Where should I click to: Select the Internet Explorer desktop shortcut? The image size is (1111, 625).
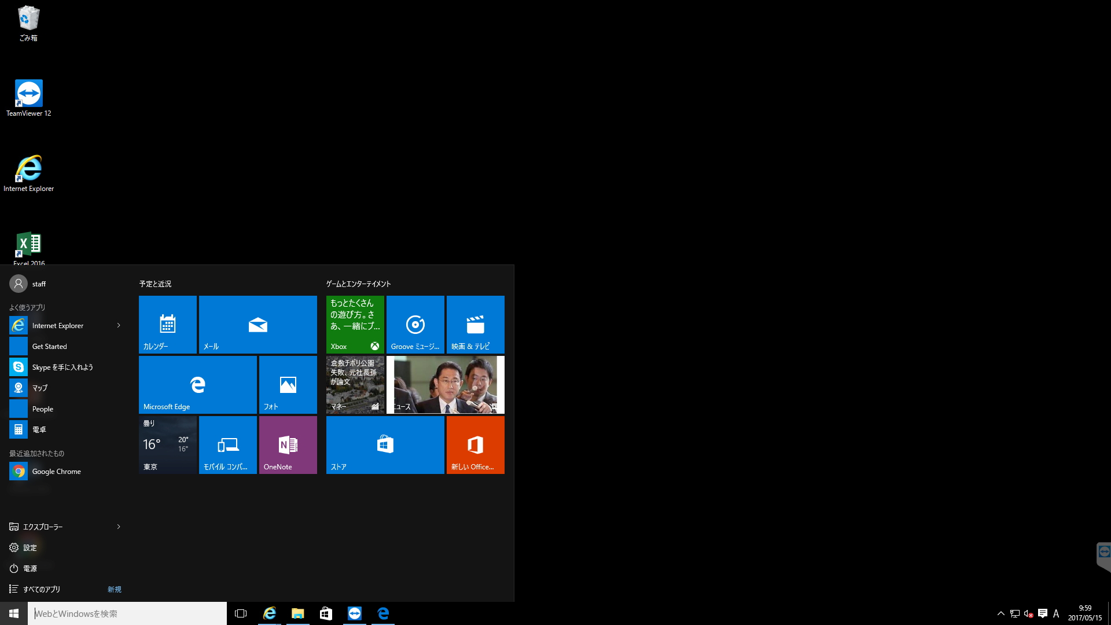tap(28, 173)
